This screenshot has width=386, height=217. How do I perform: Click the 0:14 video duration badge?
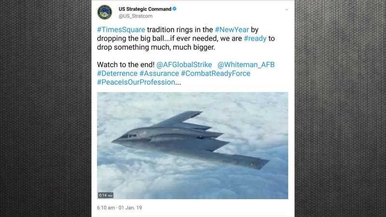tap(106, 195)
